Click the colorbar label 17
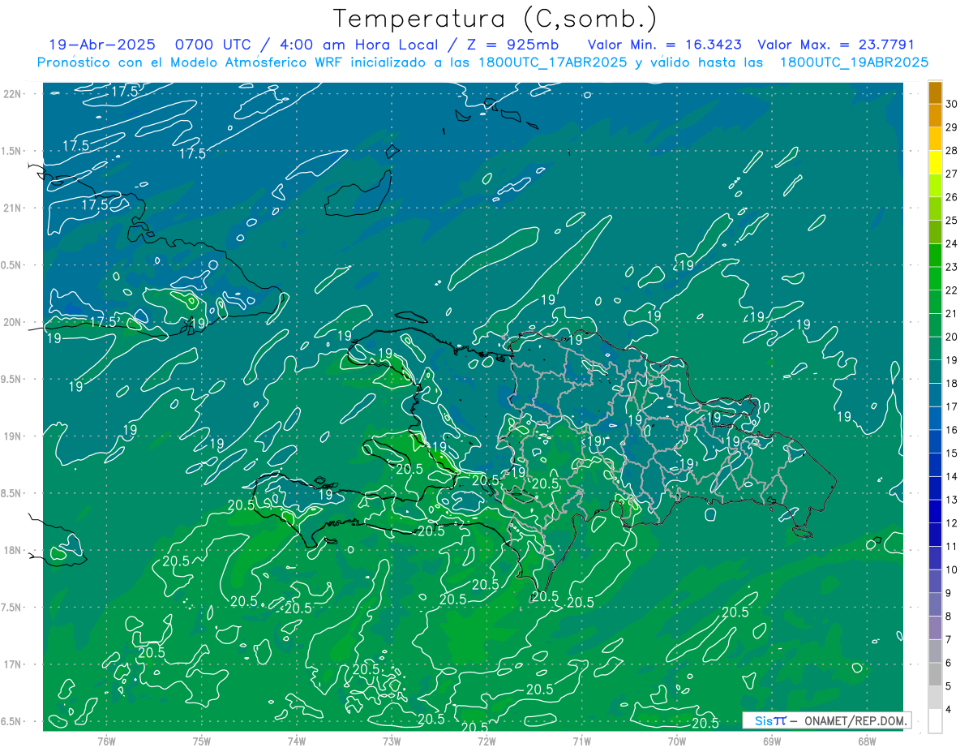The width and height of the screenshot is (973, 752). point(952,406)
